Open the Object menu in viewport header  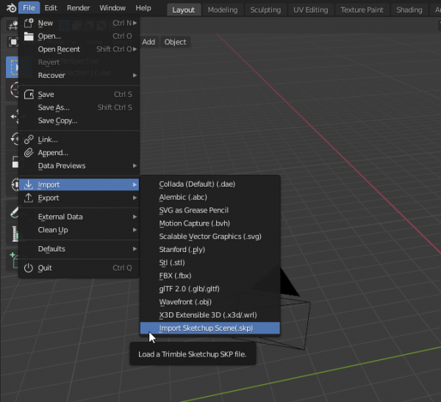[175, 42]
